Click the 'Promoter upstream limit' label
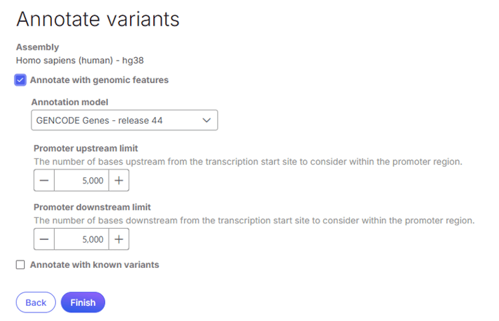The width and height of the screenshot is (499, 321). (86, 148)
